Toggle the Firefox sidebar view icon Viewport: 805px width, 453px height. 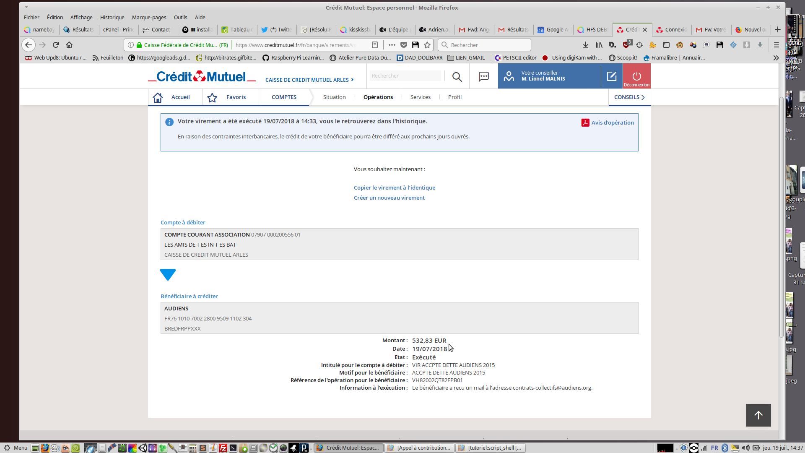click(666, 45)
